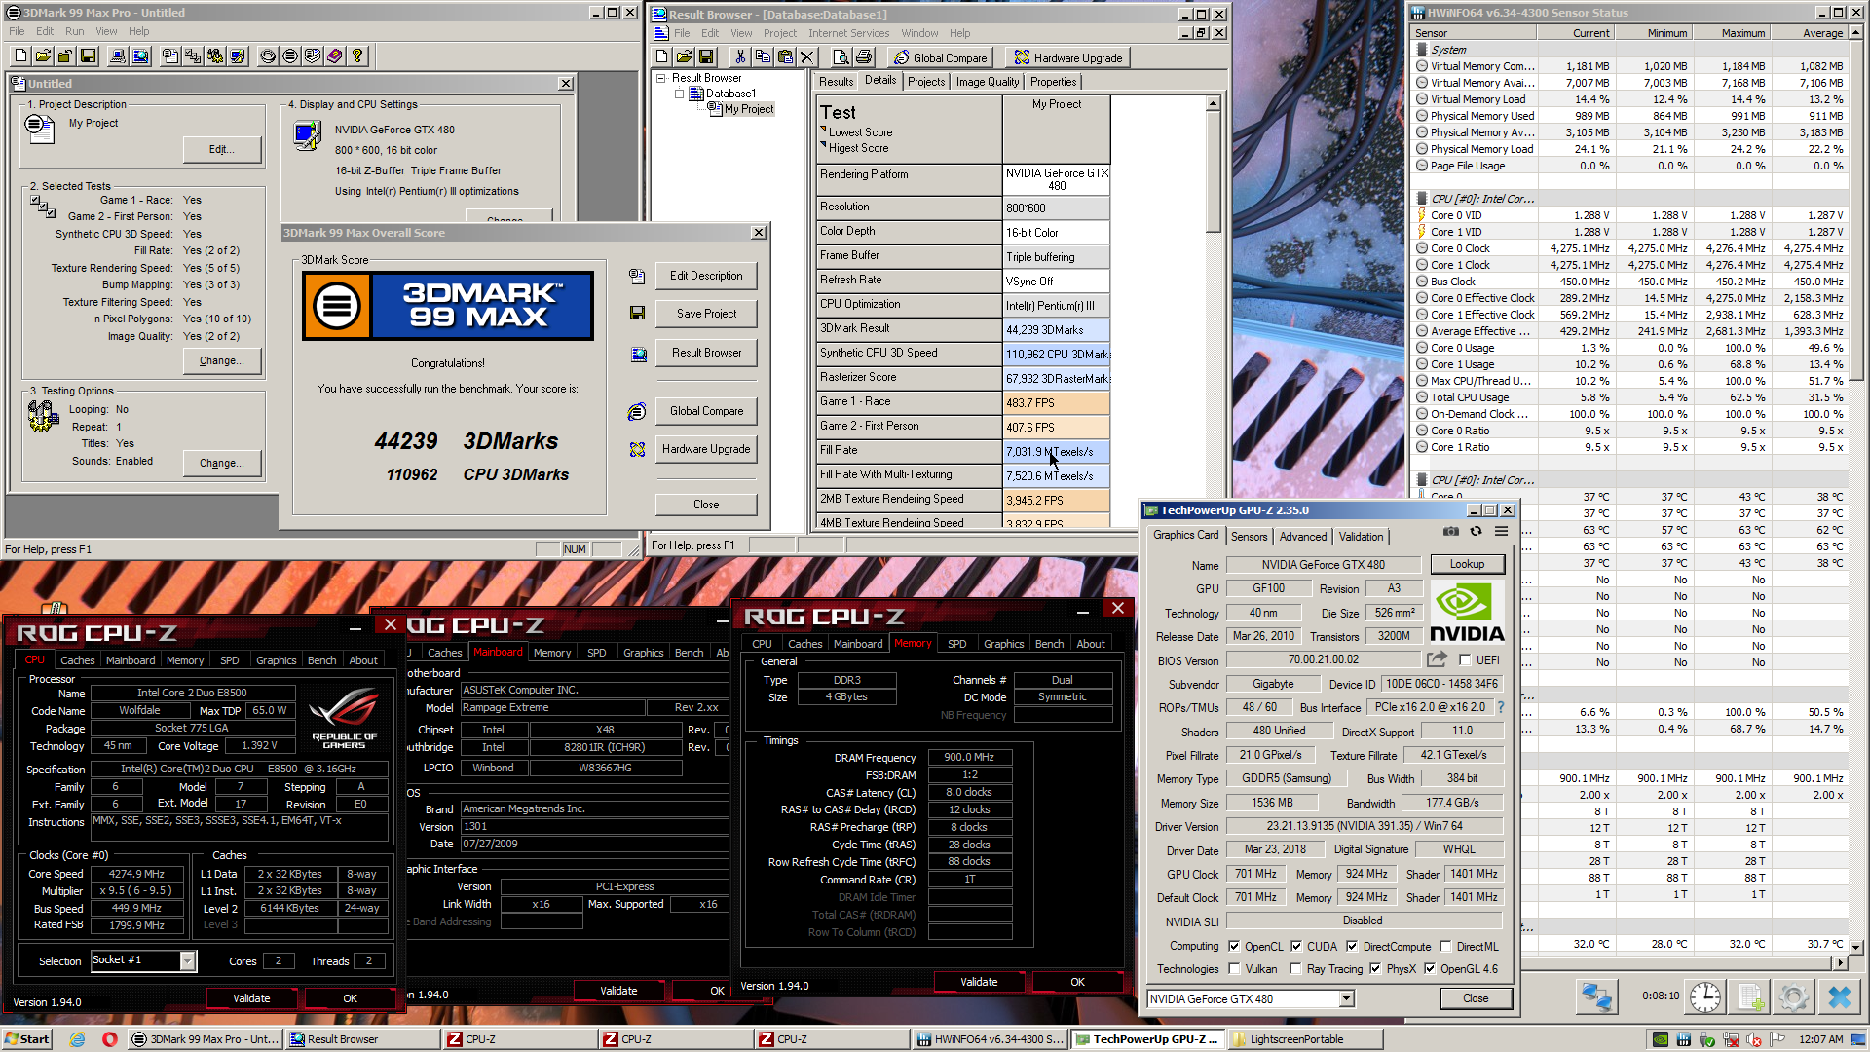The height and width of the screenshot is (1052, 1870).
Task: Switch to Sensors tab in GPU-Z
Action: coord(1249,537)
